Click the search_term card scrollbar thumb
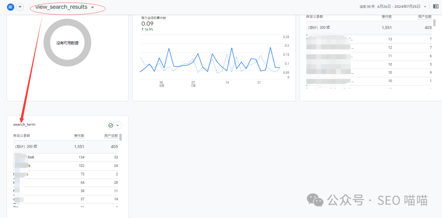The height and width of the screenshot is (218, 442). (121, 137)
